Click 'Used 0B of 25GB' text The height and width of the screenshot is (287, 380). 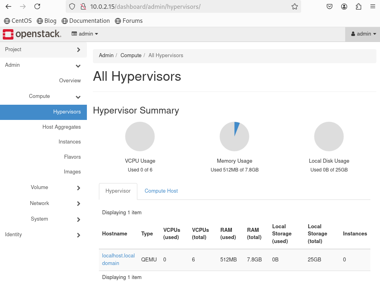[329, 170]
